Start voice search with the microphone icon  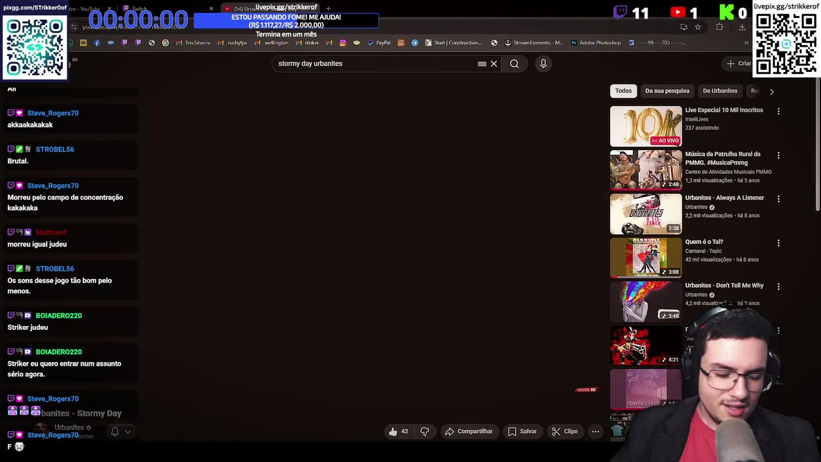click(543, 64)
